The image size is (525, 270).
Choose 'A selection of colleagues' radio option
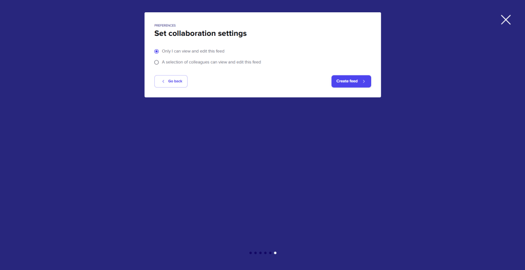pyautogui.click(x=157, y=63)
